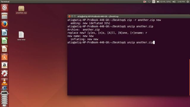Open the running terminal icon in launcher
The width and height of the screenshot is (190, 107).
point(4,93)
